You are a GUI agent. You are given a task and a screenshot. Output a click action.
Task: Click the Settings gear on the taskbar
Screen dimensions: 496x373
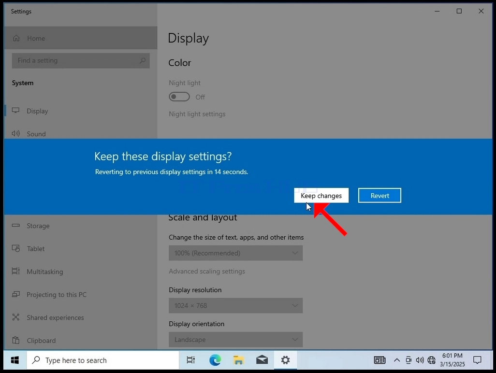pyautogui.click(x=285, y=360)
